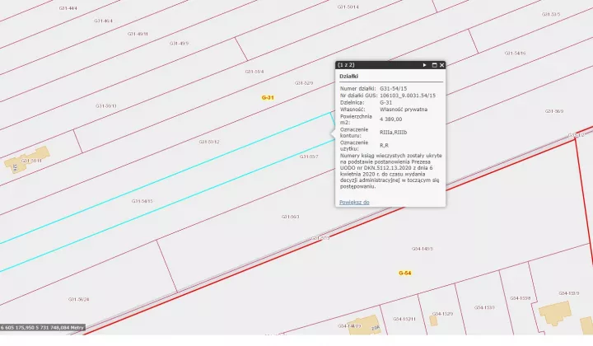Close the Działki info popup

[441, 65]
